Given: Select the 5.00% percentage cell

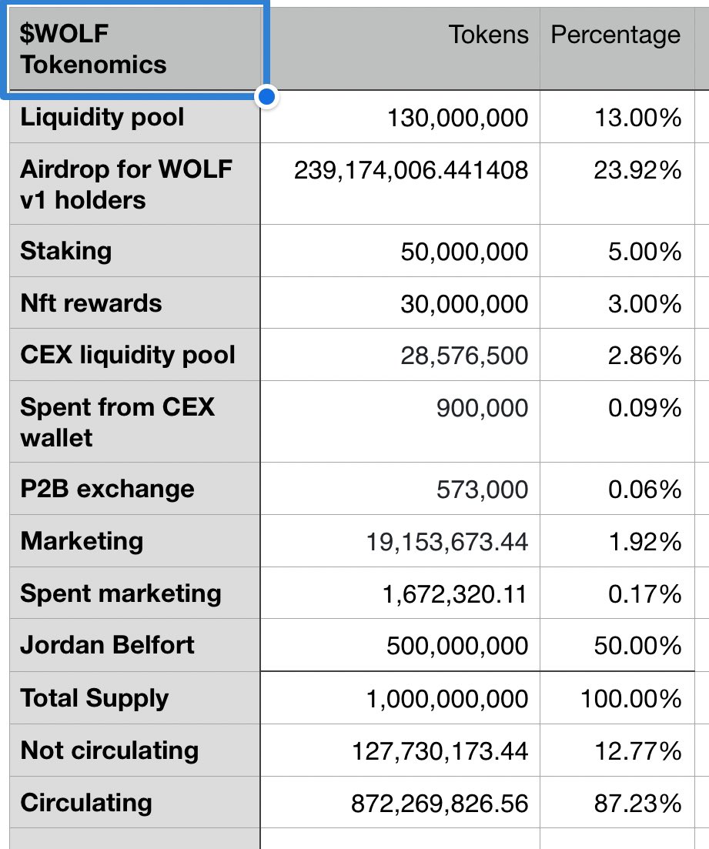Looking at the screenshot, I should [617, 251].
